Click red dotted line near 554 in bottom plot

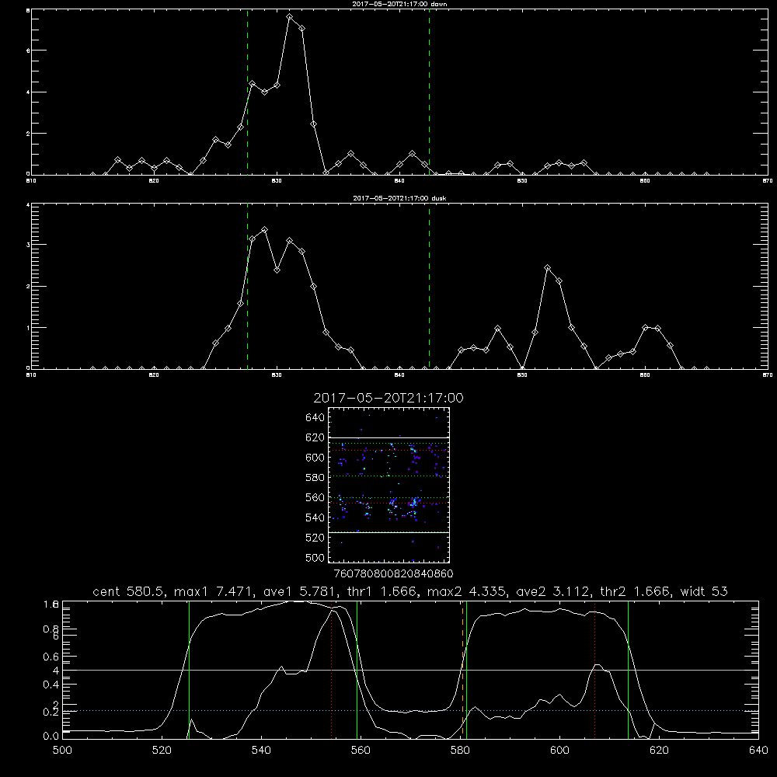coord(332,670)
